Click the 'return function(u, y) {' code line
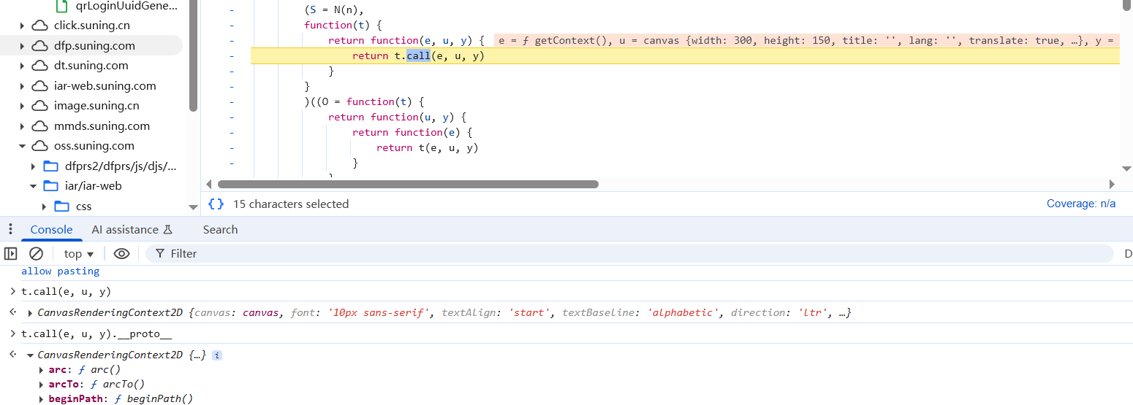 pyautogui.click(x=398, y=117)
